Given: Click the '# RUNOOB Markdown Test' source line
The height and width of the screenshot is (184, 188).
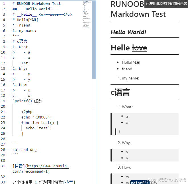Looking at the screenshot, I should pyautogui.click(x=36, y=4).
